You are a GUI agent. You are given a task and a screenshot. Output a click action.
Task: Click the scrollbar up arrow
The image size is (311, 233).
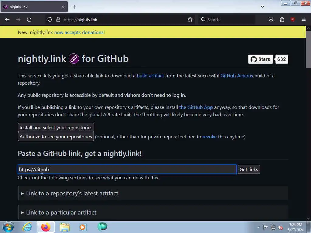point(308,28)
